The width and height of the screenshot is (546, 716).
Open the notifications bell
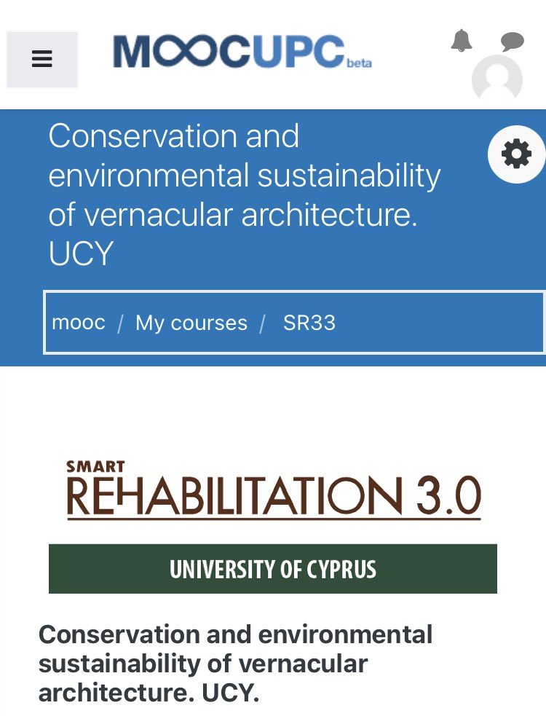coord(461,41)
